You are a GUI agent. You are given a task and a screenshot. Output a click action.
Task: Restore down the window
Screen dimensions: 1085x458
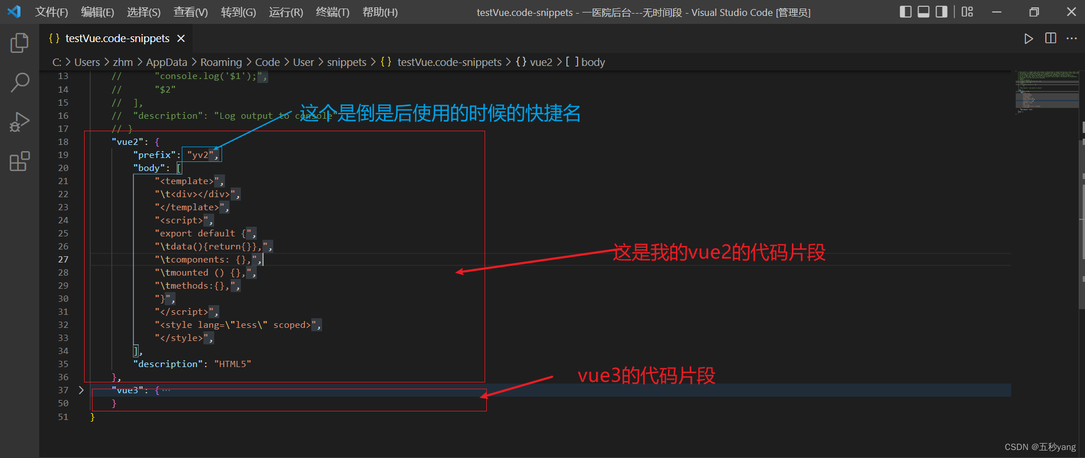point(1034,12)
